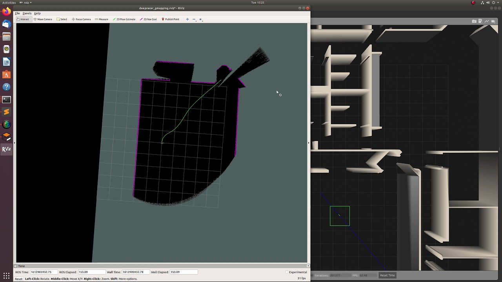Choose the Select tool in RViz toolbar
The width and height of the screenshot is (502, 282).
[62, 19]
